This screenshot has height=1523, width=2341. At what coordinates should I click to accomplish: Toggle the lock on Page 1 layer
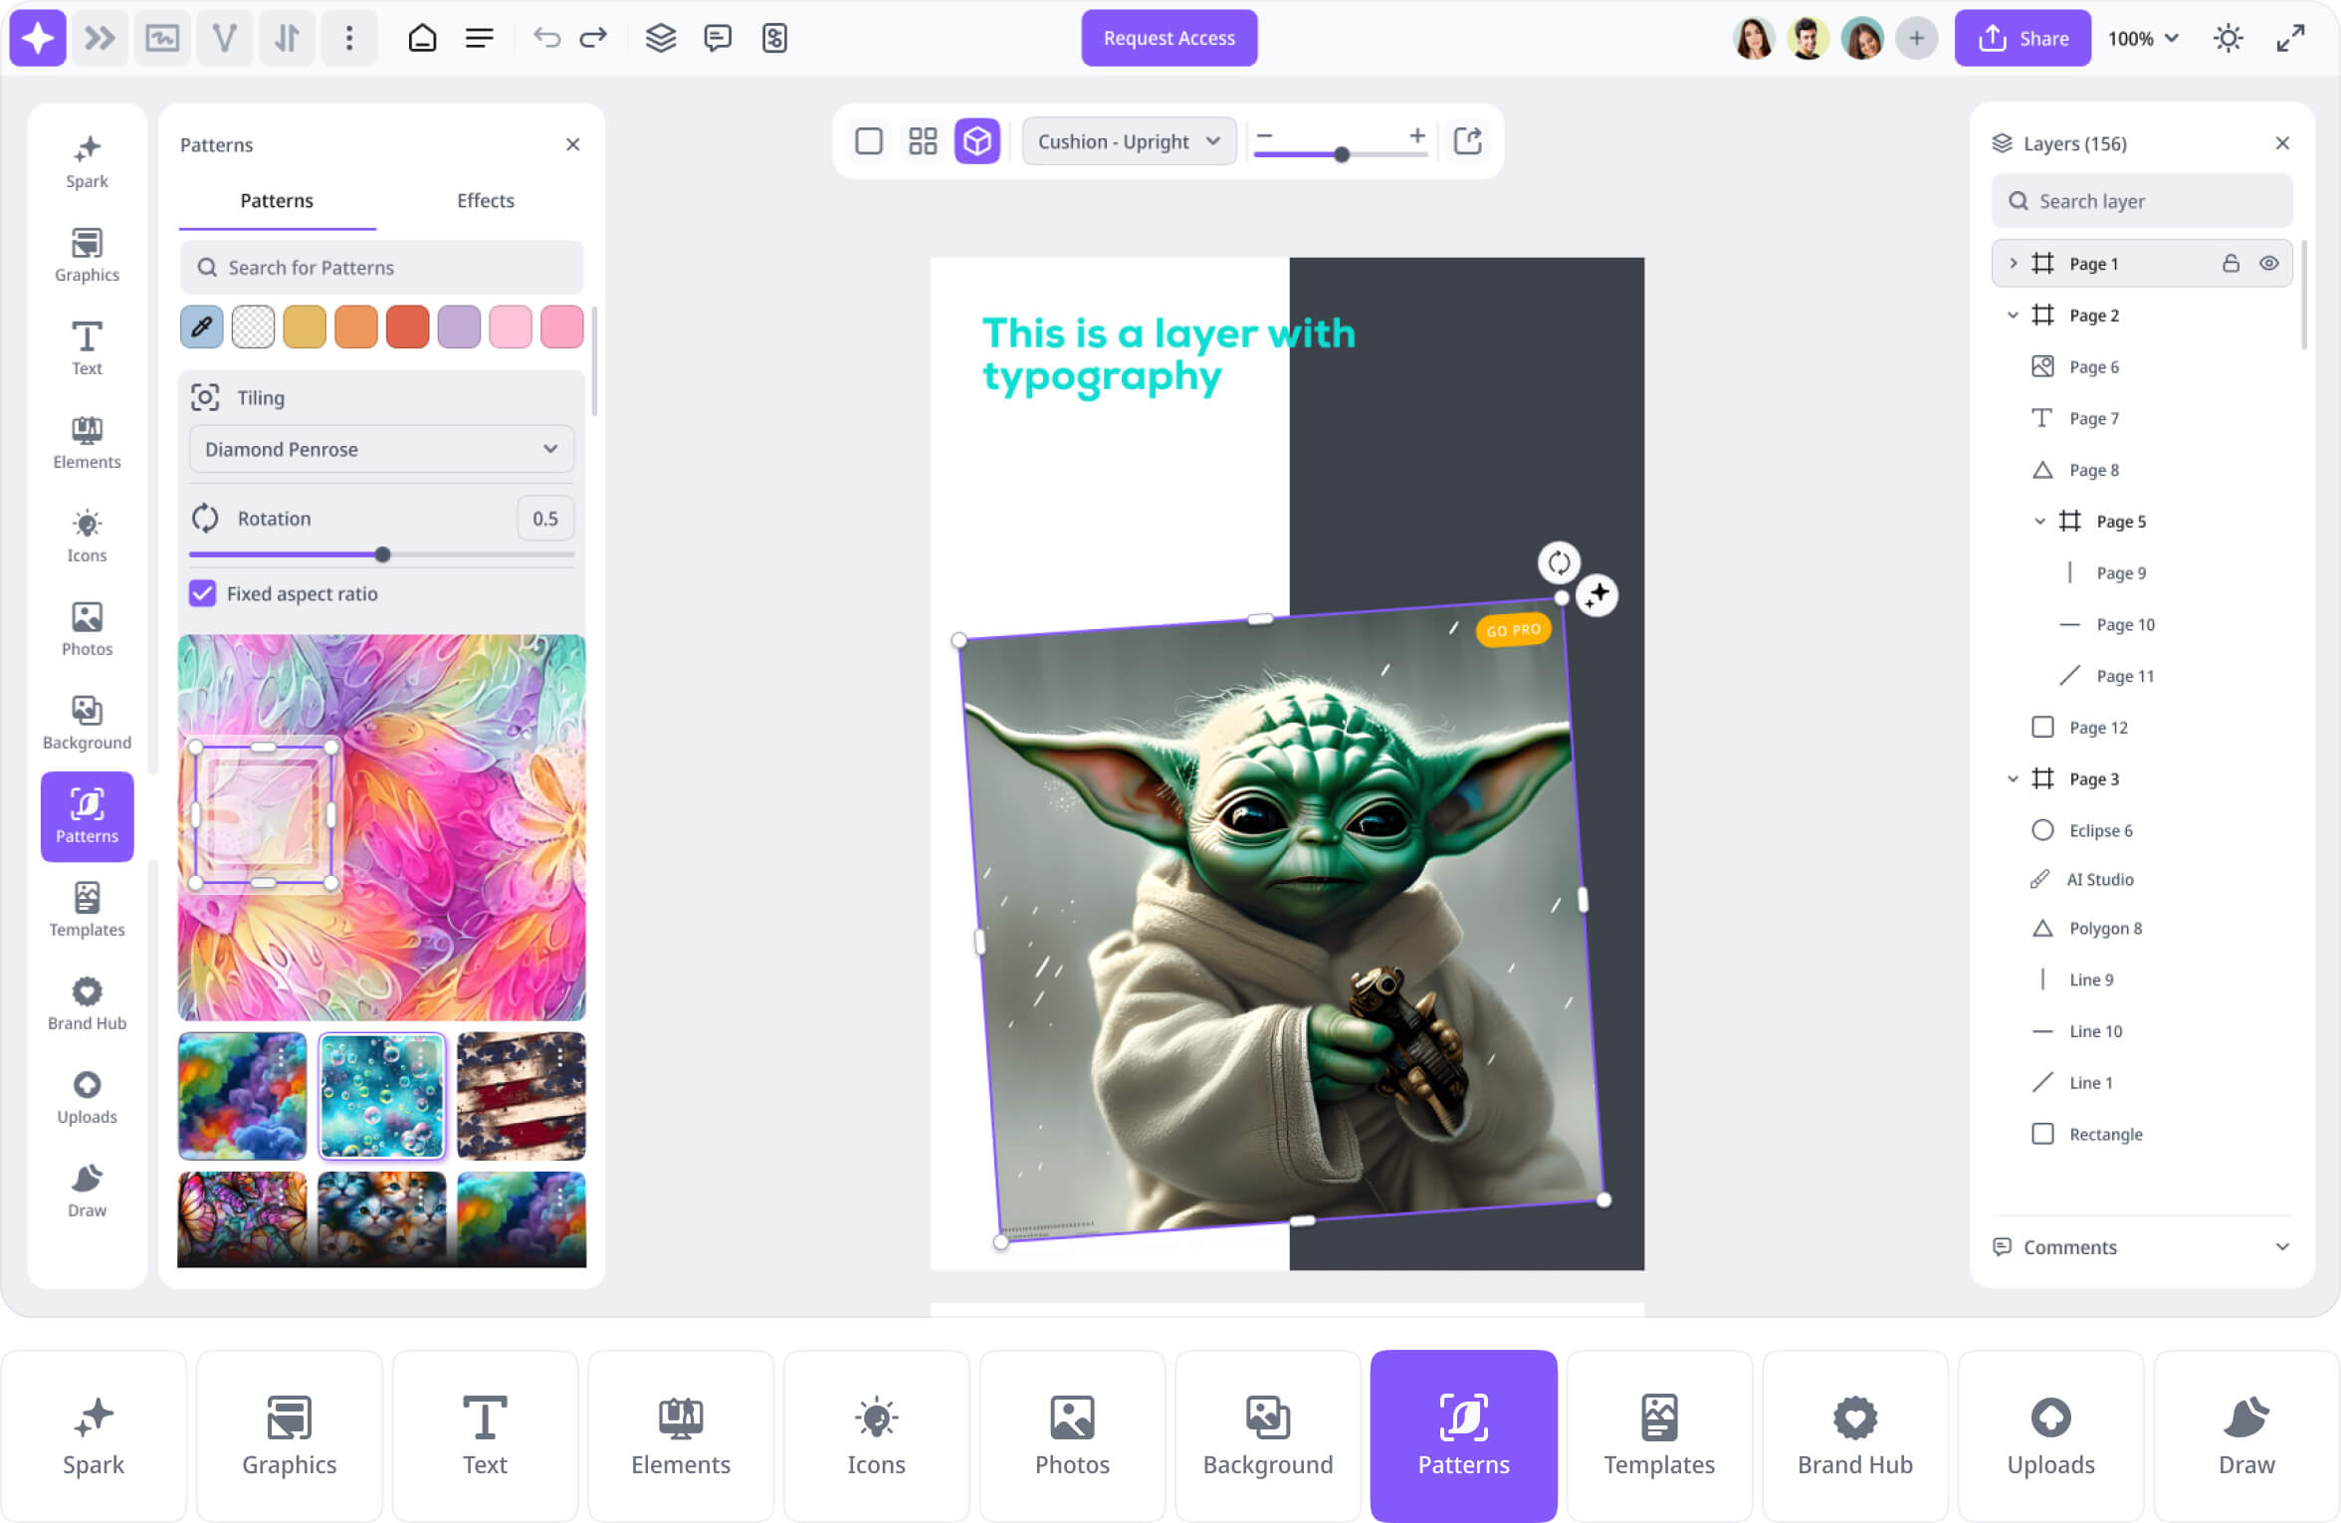2231,263
